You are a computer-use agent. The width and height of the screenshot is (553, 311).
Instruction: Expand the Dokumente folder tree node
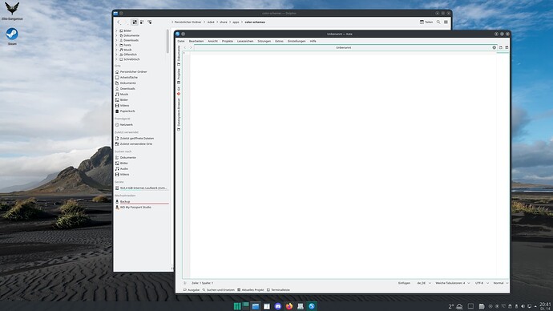coord(116,35)
